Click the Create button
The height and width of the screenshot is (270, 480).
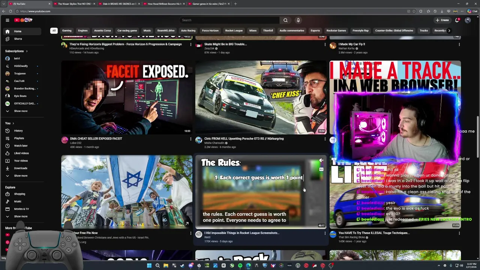(442, 20)
